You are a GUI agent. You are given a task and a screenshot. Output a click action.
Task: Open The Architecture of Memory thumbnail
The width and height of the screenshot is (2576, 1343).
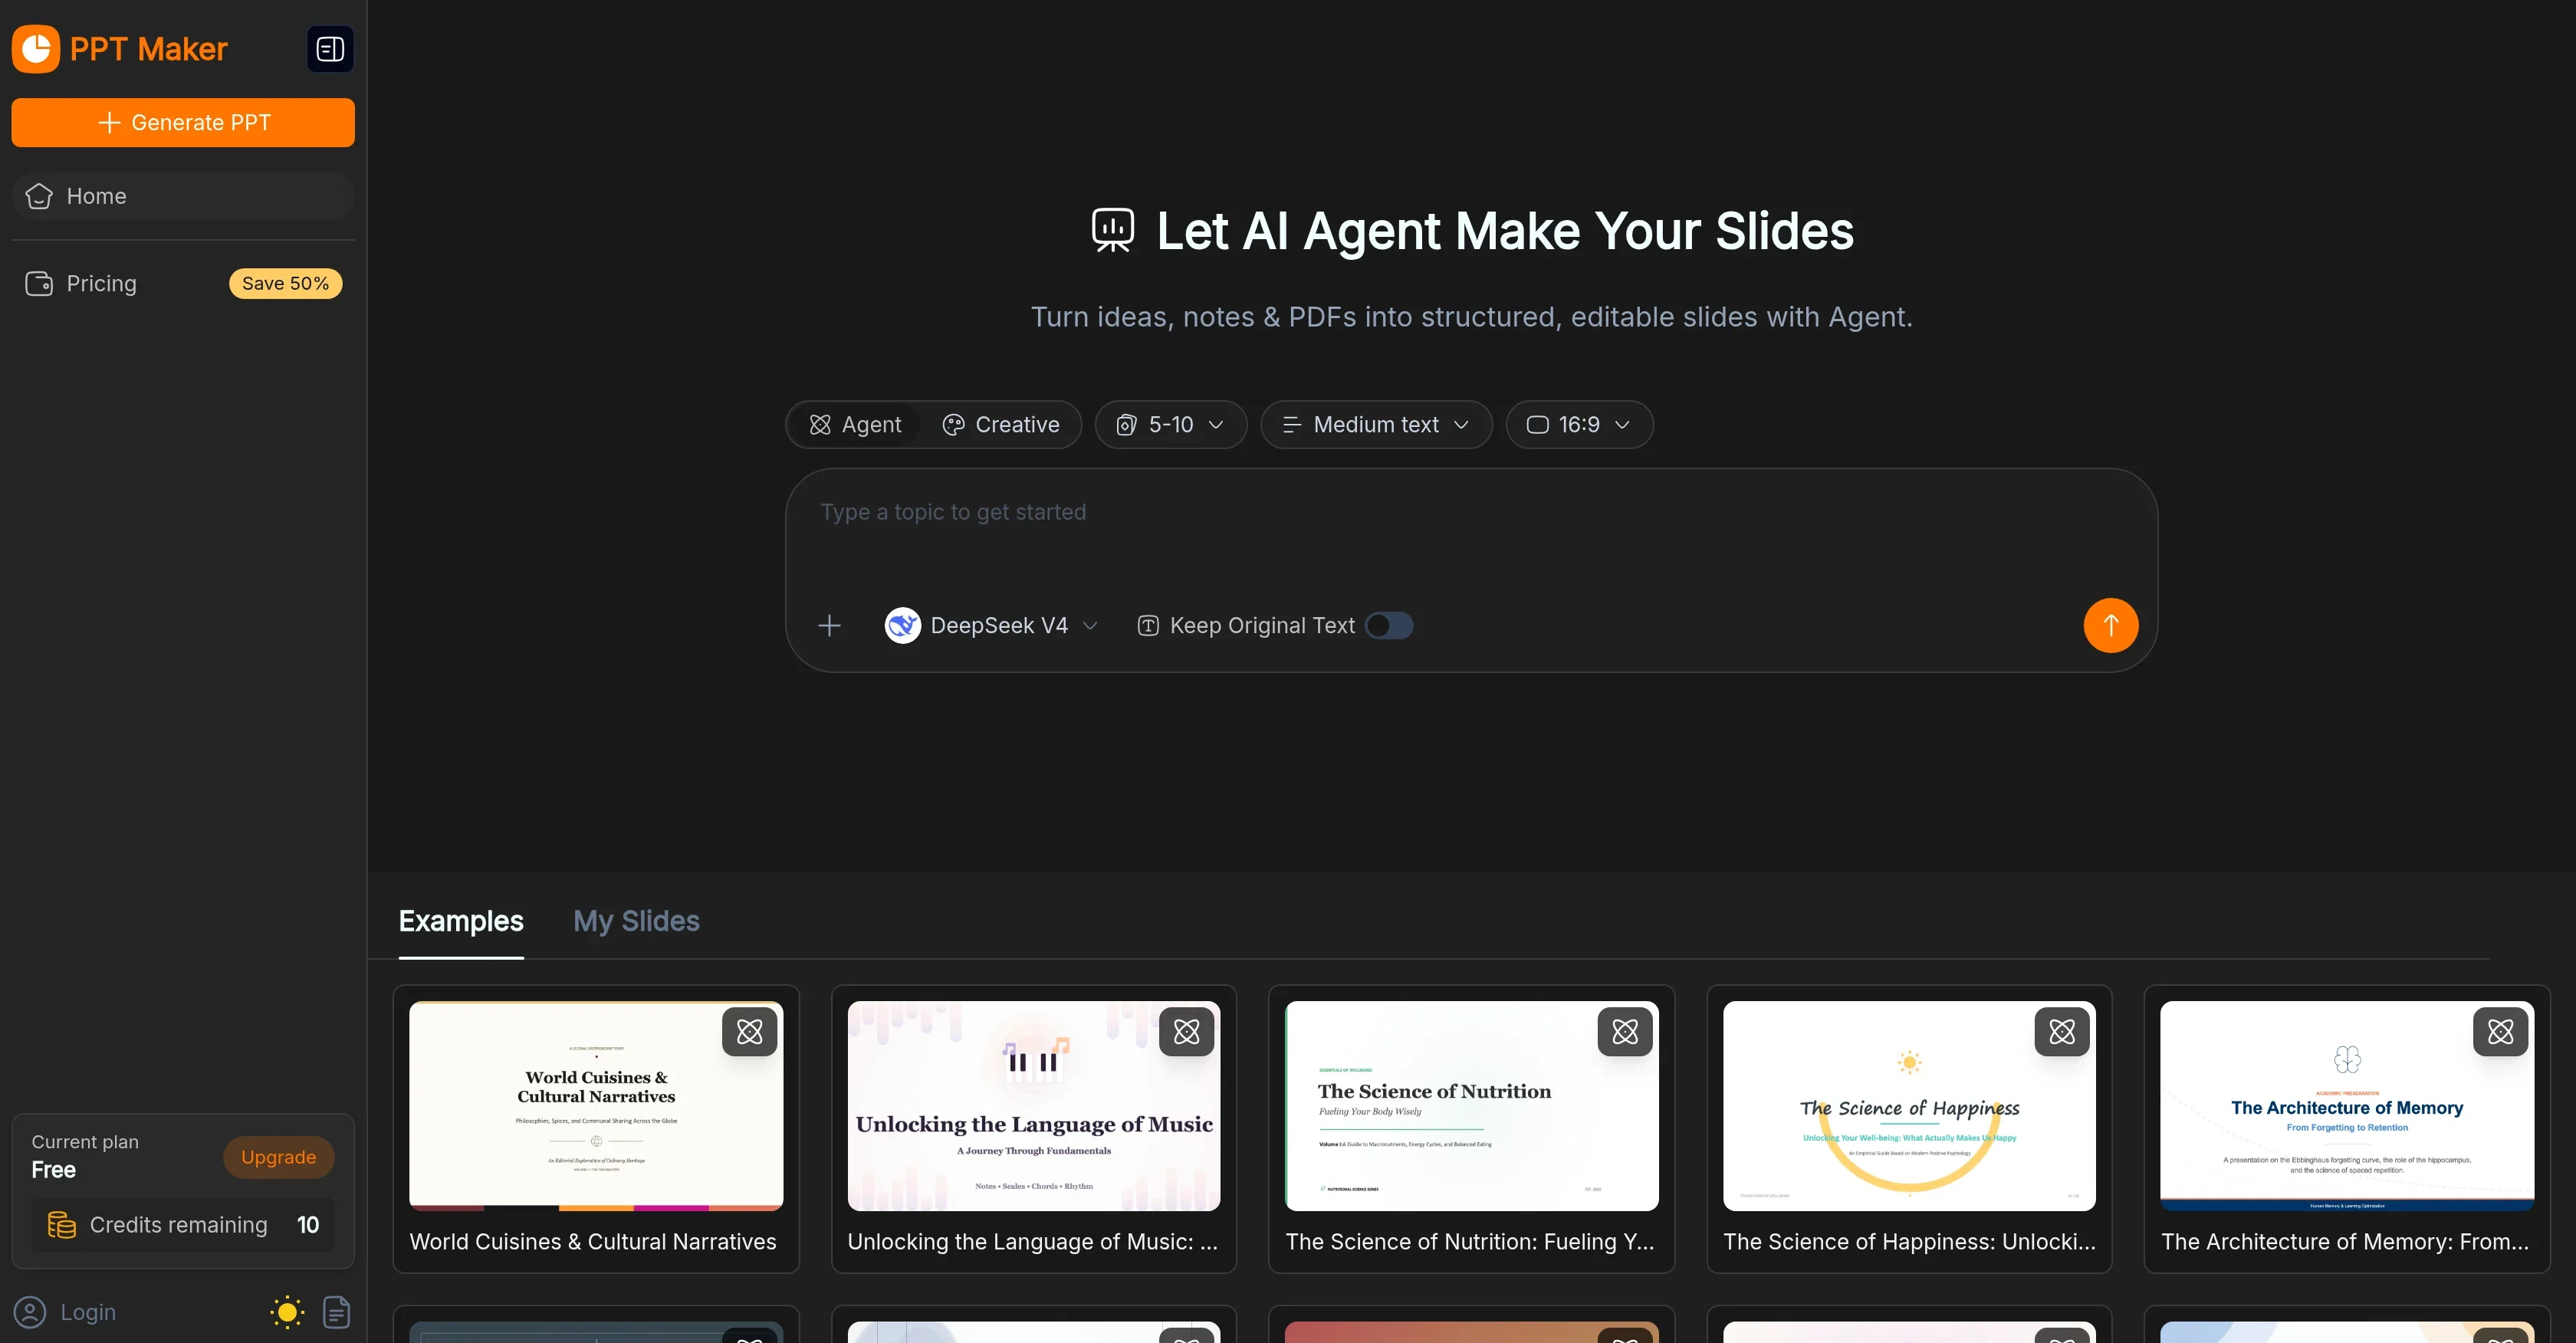pos(2347,1106)
